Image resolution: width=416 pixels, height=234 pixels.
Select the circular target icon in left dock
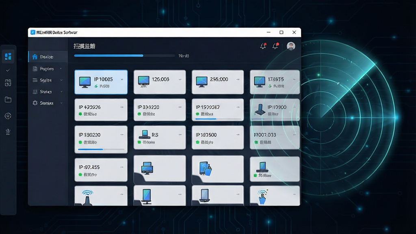[x=8, y=116]
